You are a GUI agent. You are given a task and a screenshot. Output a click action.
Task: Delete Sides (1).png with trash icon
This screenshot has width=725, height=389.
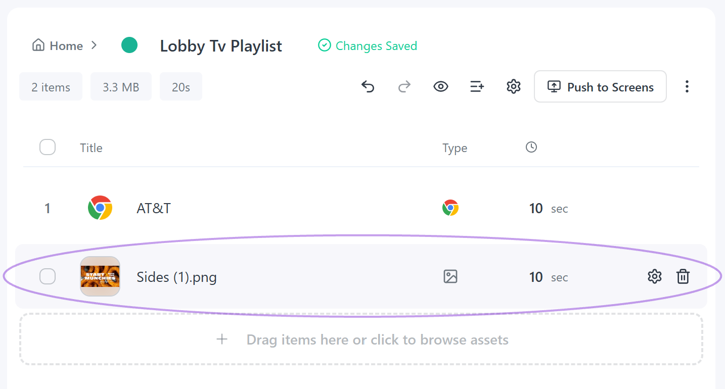click(683, 276)
